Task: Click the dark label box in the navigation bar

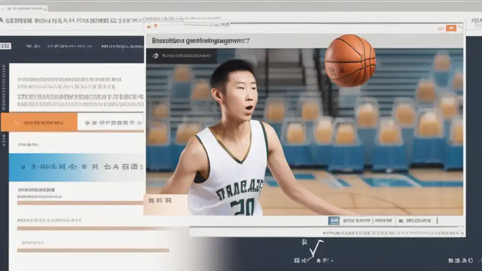Action: tap(6, 46)
